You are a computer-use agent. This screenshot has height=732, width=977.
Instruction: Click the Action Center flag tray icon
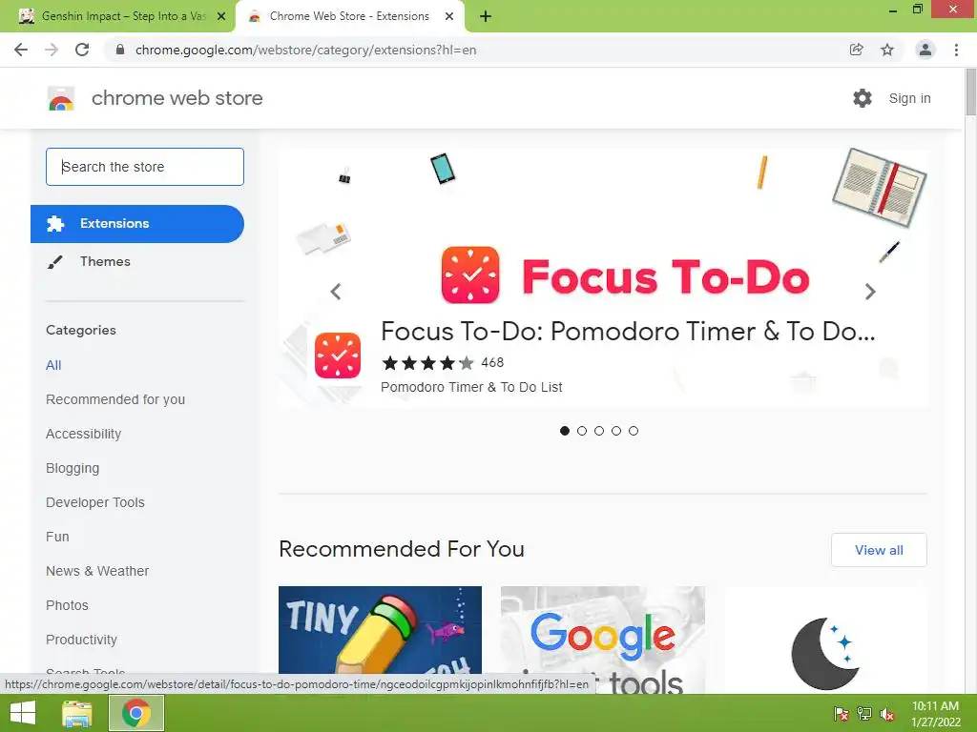[x=842, y=714]
